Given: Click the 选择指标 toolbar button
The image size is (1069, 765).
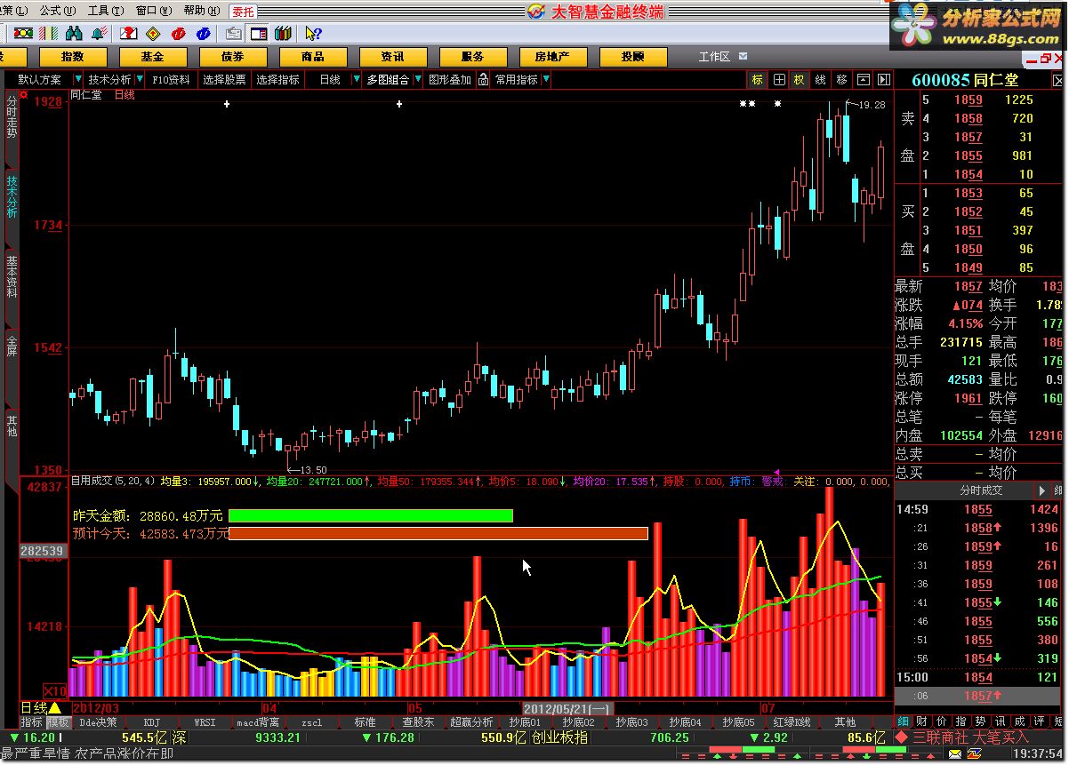Looking at the screenshot, I should coord(278,80).
